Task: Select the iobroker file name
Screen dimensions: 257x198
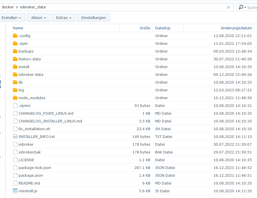Action: [26, 144]
